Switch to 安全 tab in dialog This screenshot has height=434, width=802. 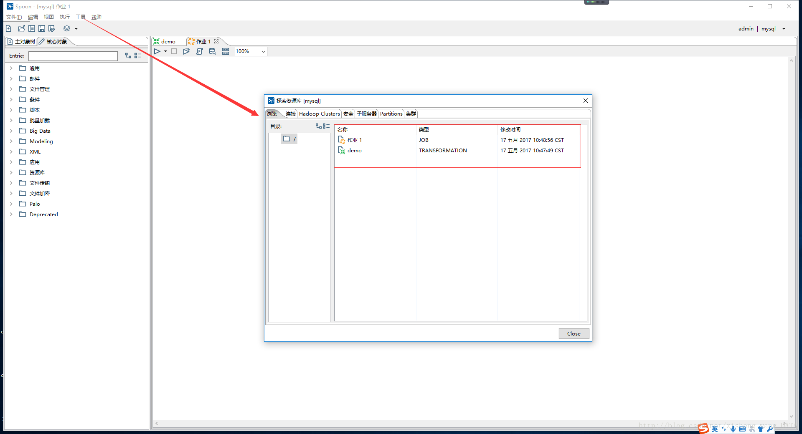click(x=348, y=114)
